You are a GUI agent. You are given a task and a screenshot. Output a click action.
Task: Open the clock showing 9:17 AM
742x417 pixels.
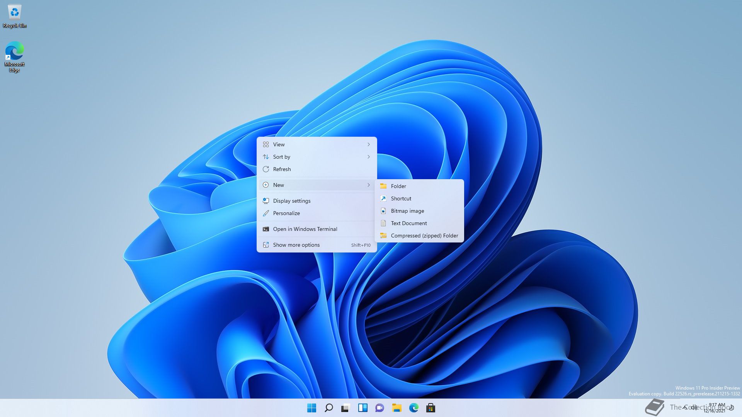coord(715,408)
